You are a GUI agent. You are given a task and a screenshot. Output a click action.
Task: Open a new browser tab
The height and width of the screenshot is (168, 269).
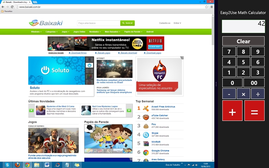35,2
